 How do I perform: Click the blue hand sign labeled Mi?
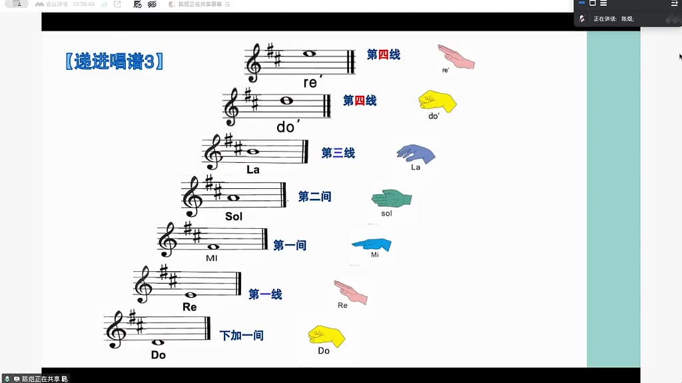[x=372, y=245]
